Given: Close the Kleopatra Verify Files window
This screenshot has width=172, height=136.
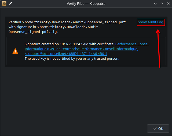Looking at the screenshot, I should (168, 4).
